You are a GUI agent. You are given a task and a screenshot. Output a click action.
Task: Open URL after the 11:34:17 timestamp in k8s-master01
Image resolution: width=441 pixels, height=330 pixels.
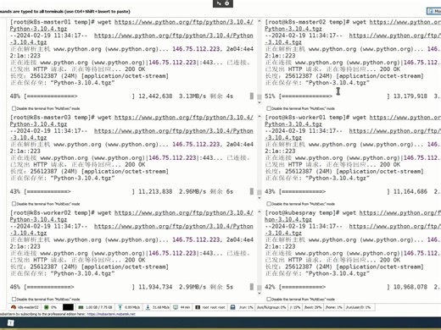(174, 36)
